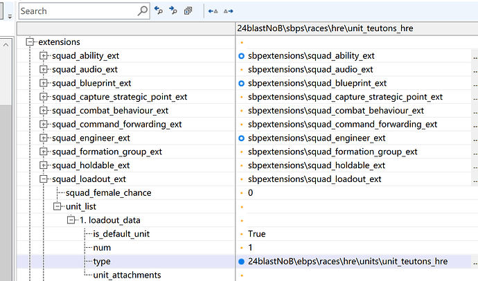478x281 pixels.
Task: Edit the num value 1
Action: point(250,248)
